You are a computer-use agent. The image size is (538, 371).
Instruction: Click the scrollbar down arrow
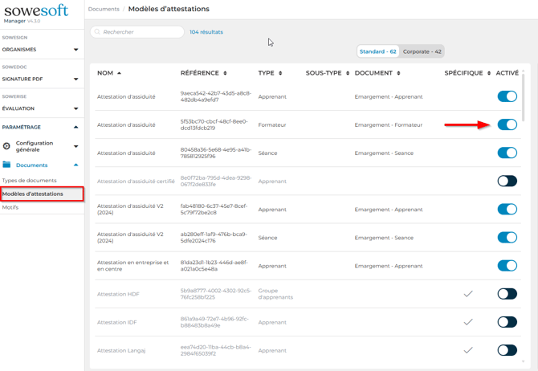click(x=523, y=361)
